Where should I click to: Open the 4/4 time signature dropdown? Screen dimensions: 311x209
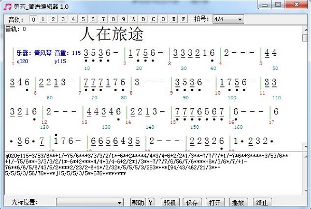tap(228, 19)
